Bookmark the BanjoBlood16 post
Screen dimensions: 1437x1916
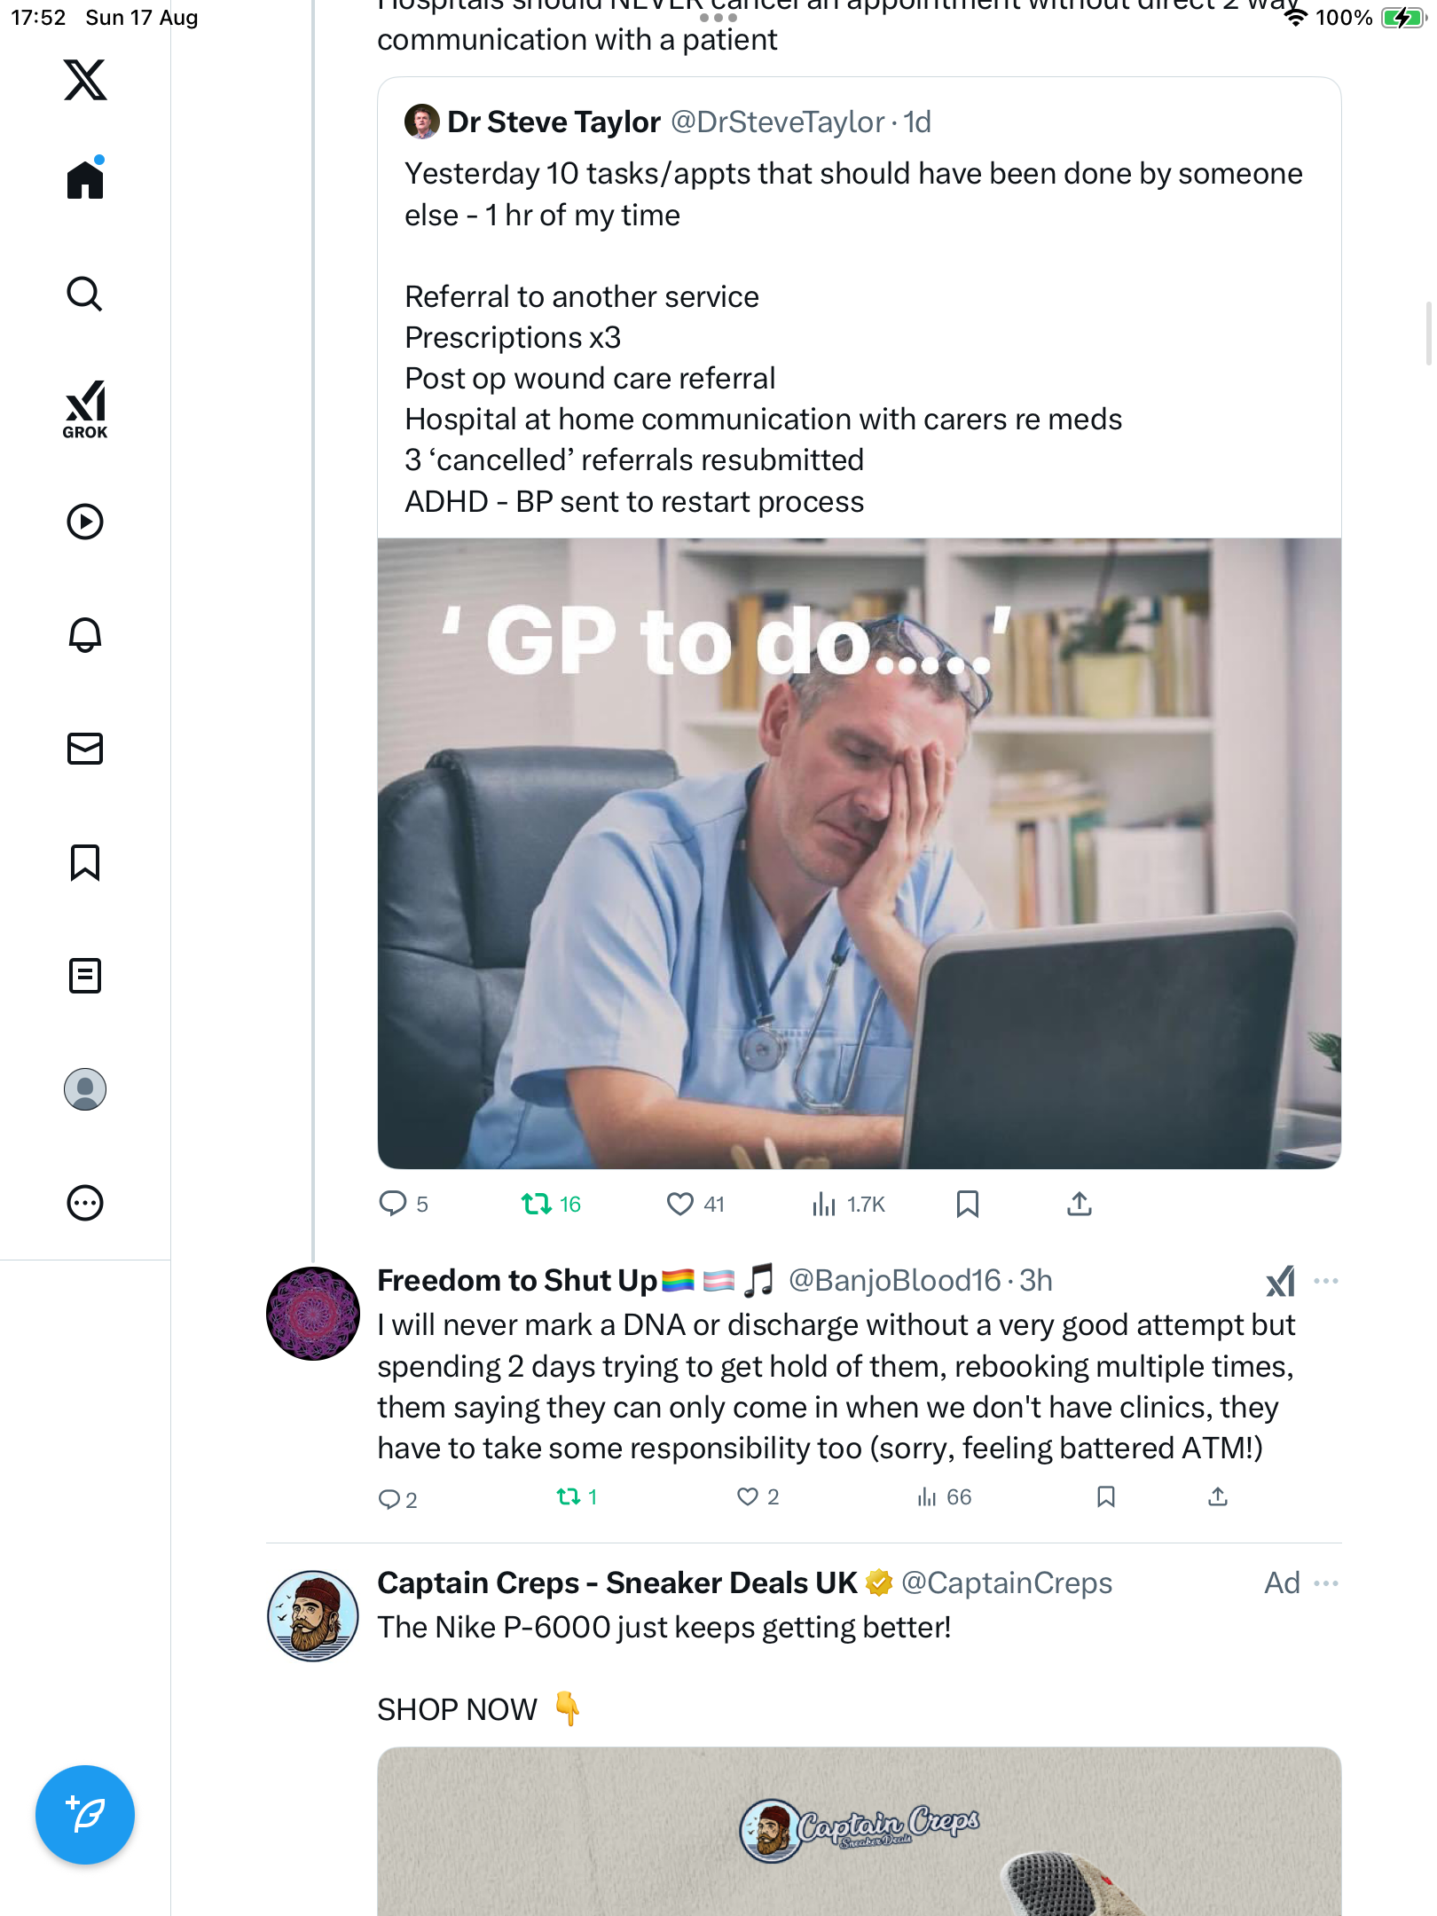(1105, 1497)
